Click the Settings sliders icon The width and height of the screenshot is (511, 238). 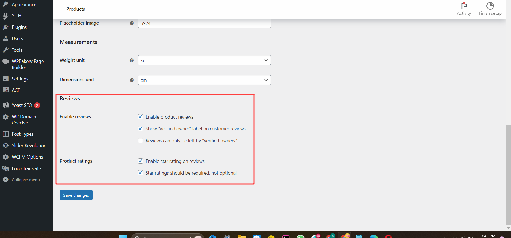click(6, 79)
